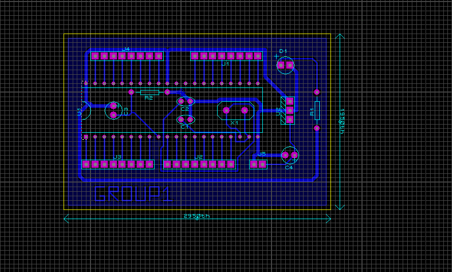Select the square pin-1 pad of U1

click(x=86, y=137)
